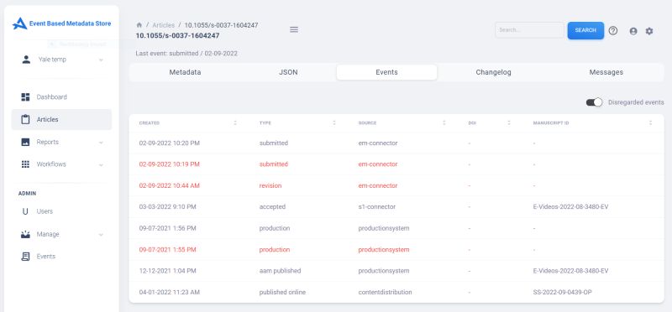This screenshot has width=672, height=312.
Task: Expand the Manage submenu chevron
Action: (x=101, y=235)
